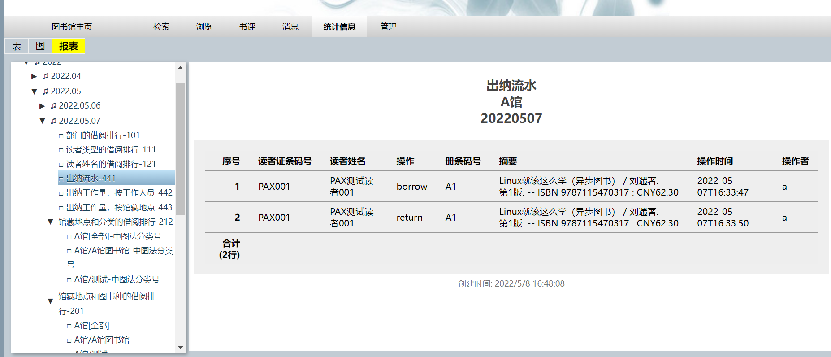Click the music note icon beside 2022.05.06
This screenshot has height=357, width=831.
pos(53,106)
